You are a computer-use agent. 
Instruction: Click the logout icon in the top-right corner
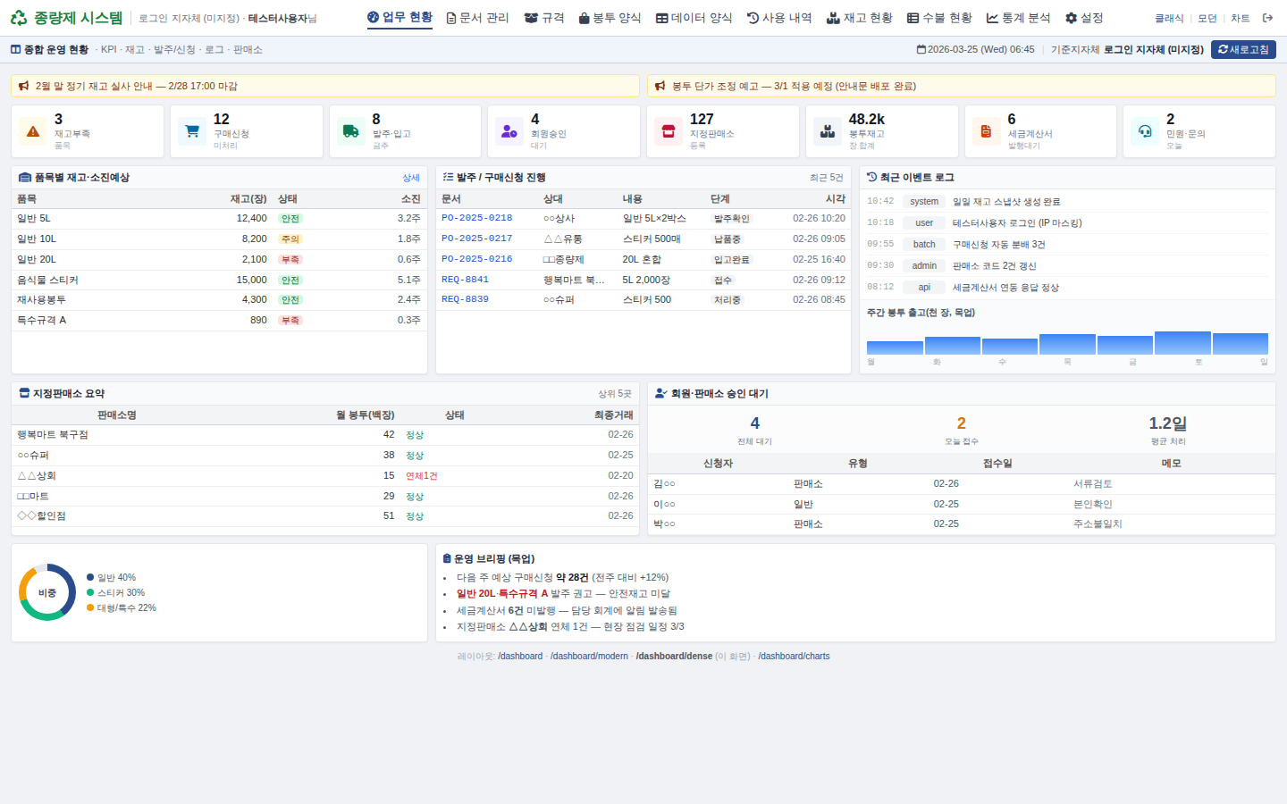(1267, 18)
